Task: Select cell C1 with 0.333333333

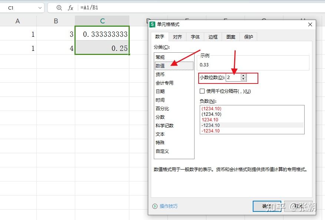Action: click(x=102, y=34)
